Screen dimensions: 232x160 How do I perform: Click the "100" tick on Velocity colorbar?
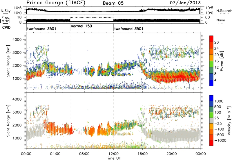tap(218, 112)
